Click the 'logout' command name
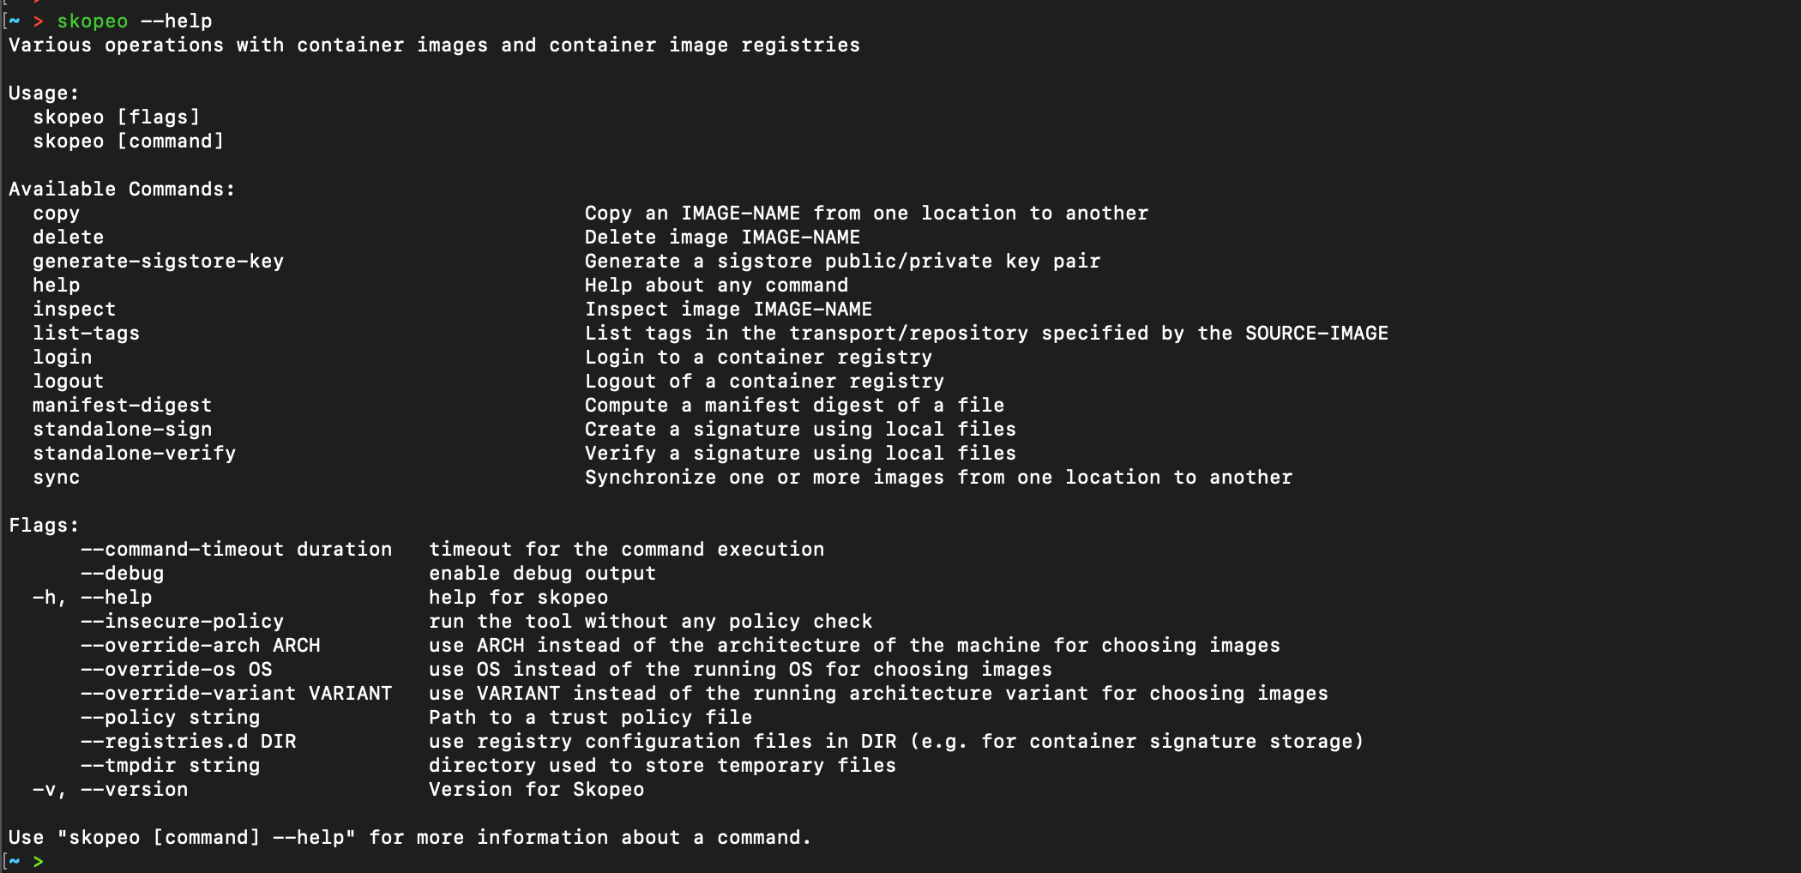Image resolution: width=1801 pixels, height=873 pixels. [x=68, y=382]
